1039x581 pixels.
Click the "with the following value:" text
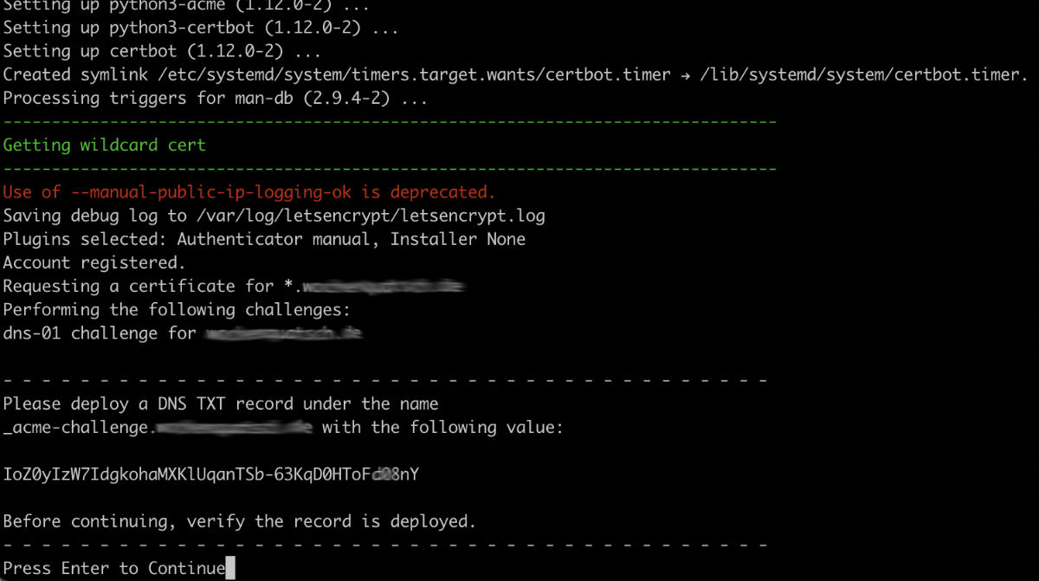pos(442,427)
